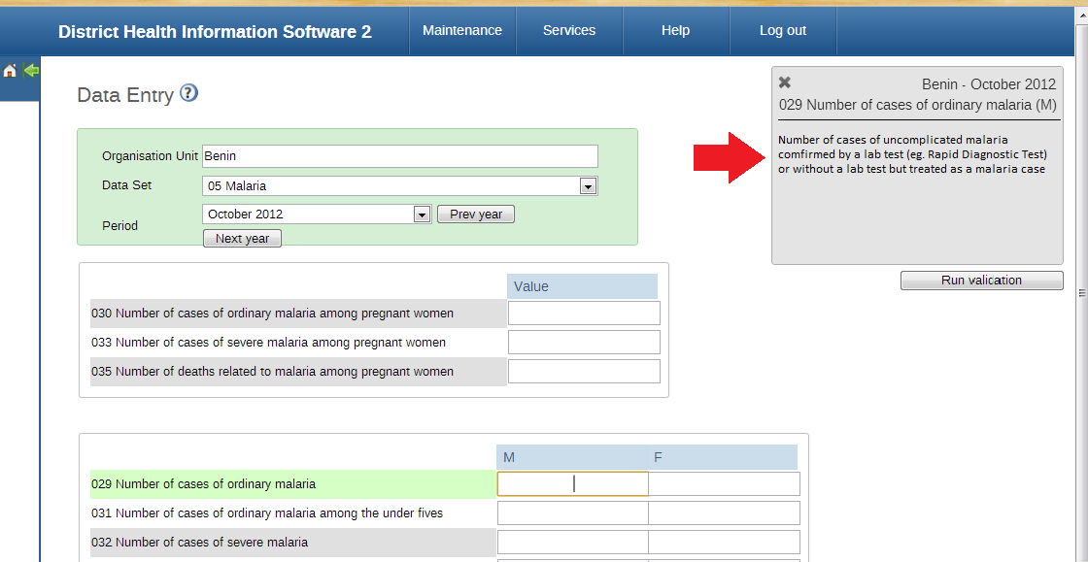
Task: Click value field for ordinary malaria pregnant women
Action: pos(584,313)
